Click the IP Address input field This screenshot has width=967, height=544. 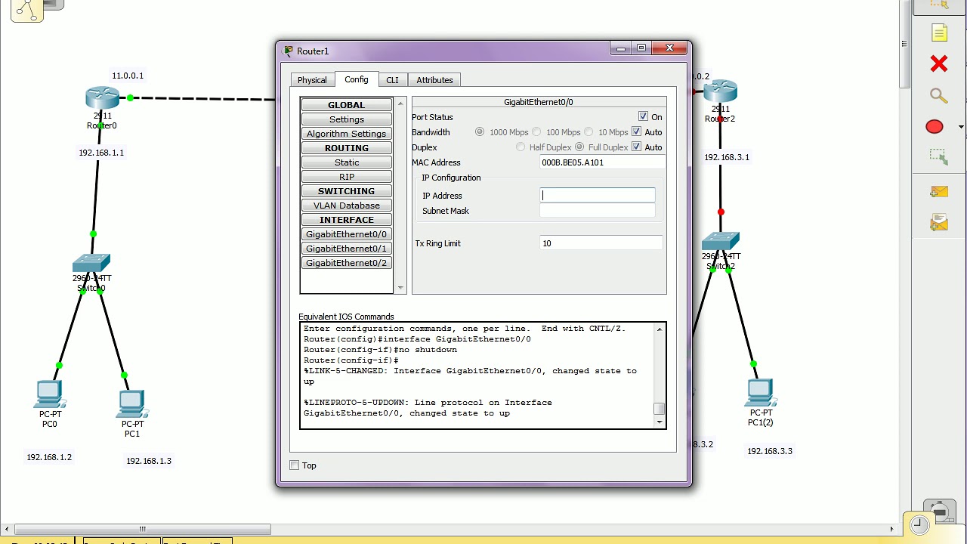click(598, 196)
